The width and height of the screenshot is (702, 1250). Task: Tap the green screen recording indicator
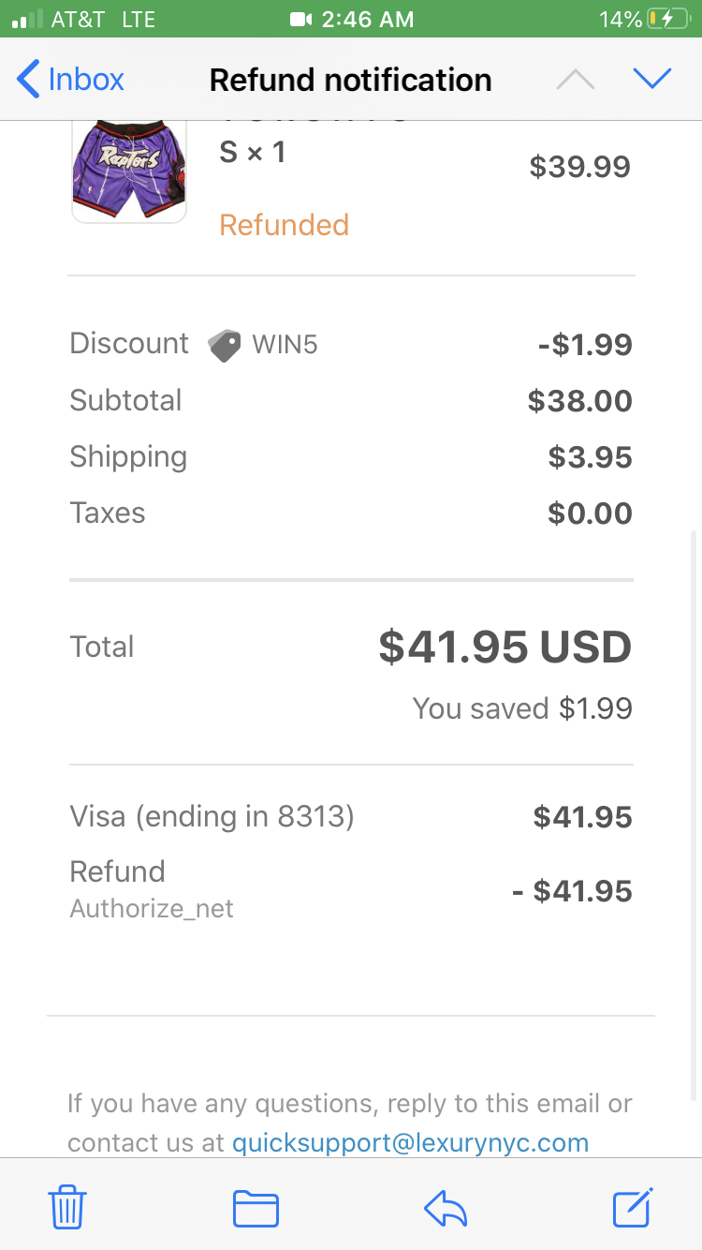[x=300, y=20]
